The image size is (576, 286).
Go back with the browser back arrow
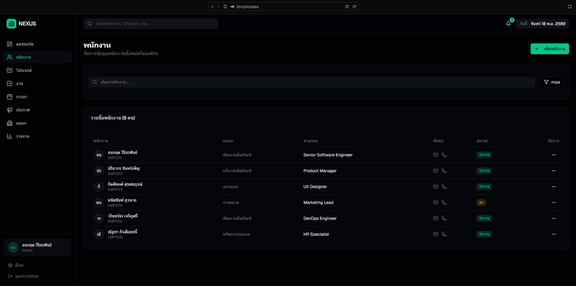(x=212, y=7)
